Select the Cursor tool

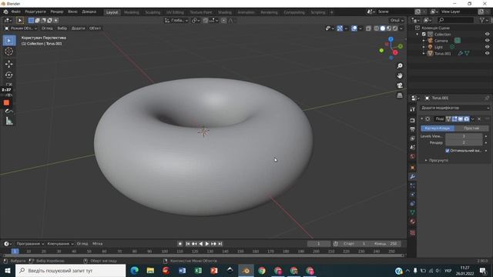(x=8, y=52)
